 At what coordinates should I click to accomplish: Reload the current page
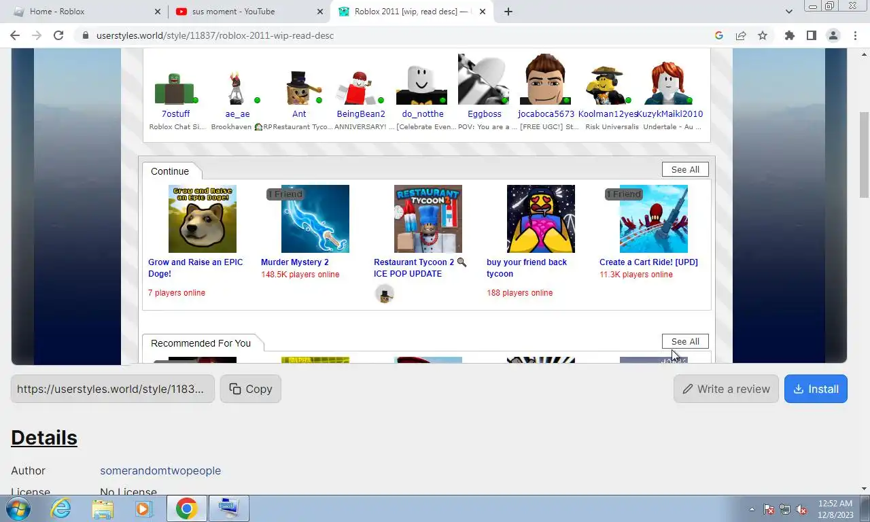coord(58,35)
